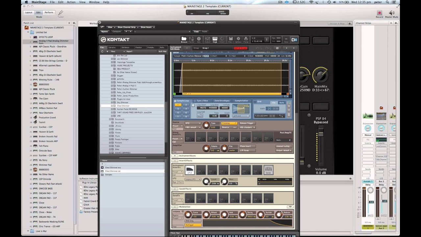
Task: Click the Loop Edit icon button
Action: pyautogui.click(x=200, y=116)
